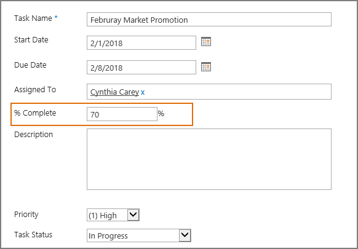Click the Start Date input field
This screenshot has height=249, width=358.
tap(141, 42)
